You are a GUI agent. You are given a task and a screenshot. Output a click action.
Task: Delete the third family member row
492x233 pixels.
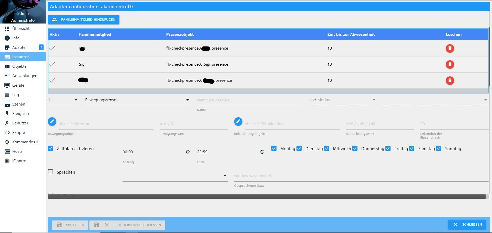(x=450, y=80)
